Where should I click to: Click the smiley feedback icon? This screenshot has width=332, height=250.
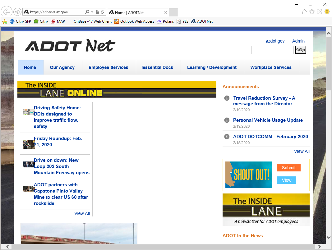tap(327, 11)
